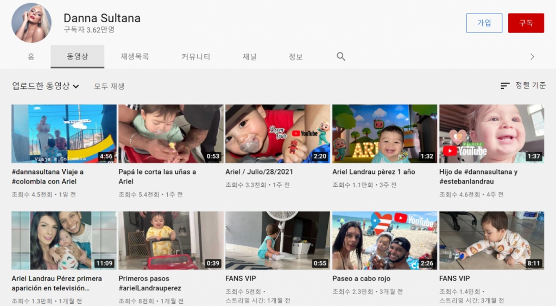Screen dimensions: 556x306
Task: Open the 1:37 smiling baby thumbnail
Action: (x=491, y=134)
